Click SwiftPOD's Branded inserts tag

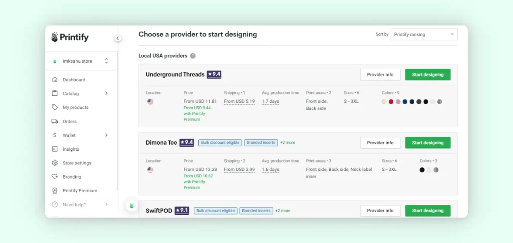pos(256,211)
